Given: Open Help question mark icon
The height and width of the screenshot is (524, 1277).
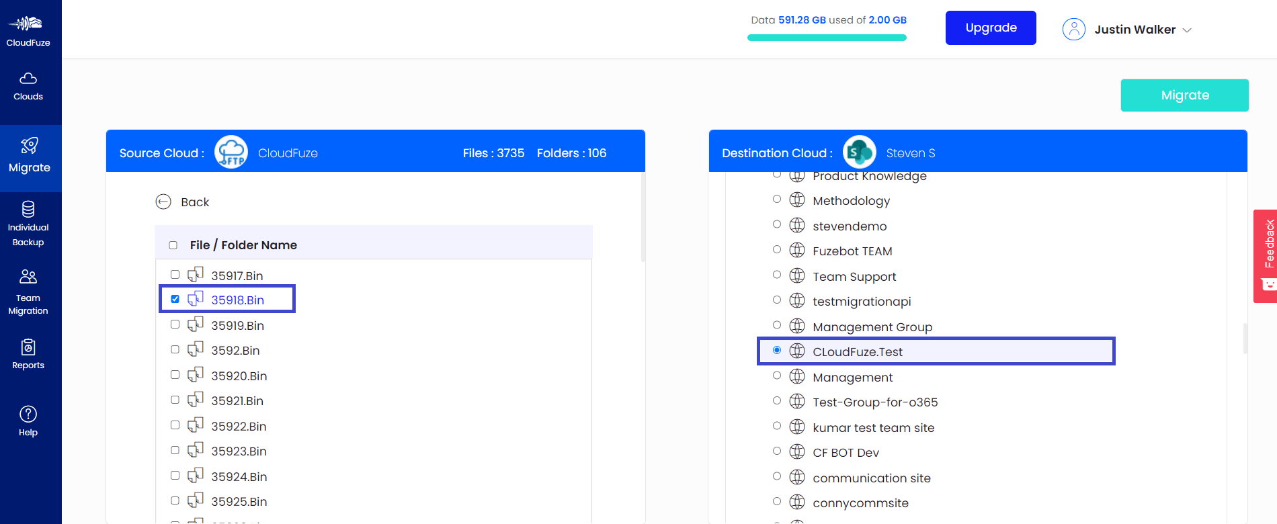Looking at the screenshot, I should click(x=28, y=414).
